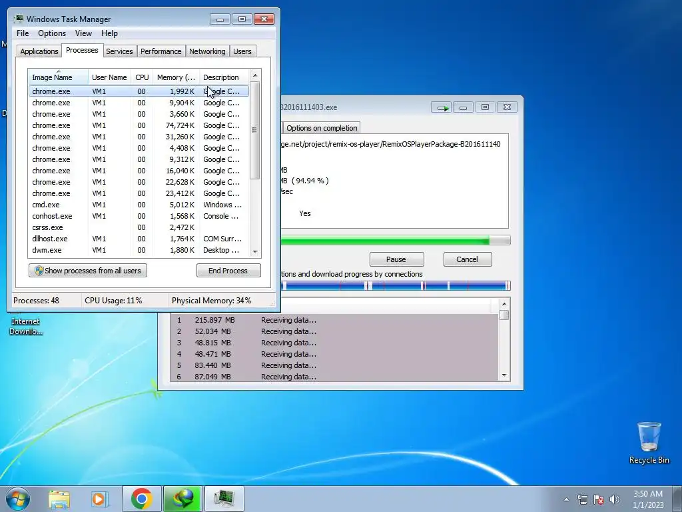Open Options on completion tab in IDM
Screen dimensions: 682x512
point(322,128)
